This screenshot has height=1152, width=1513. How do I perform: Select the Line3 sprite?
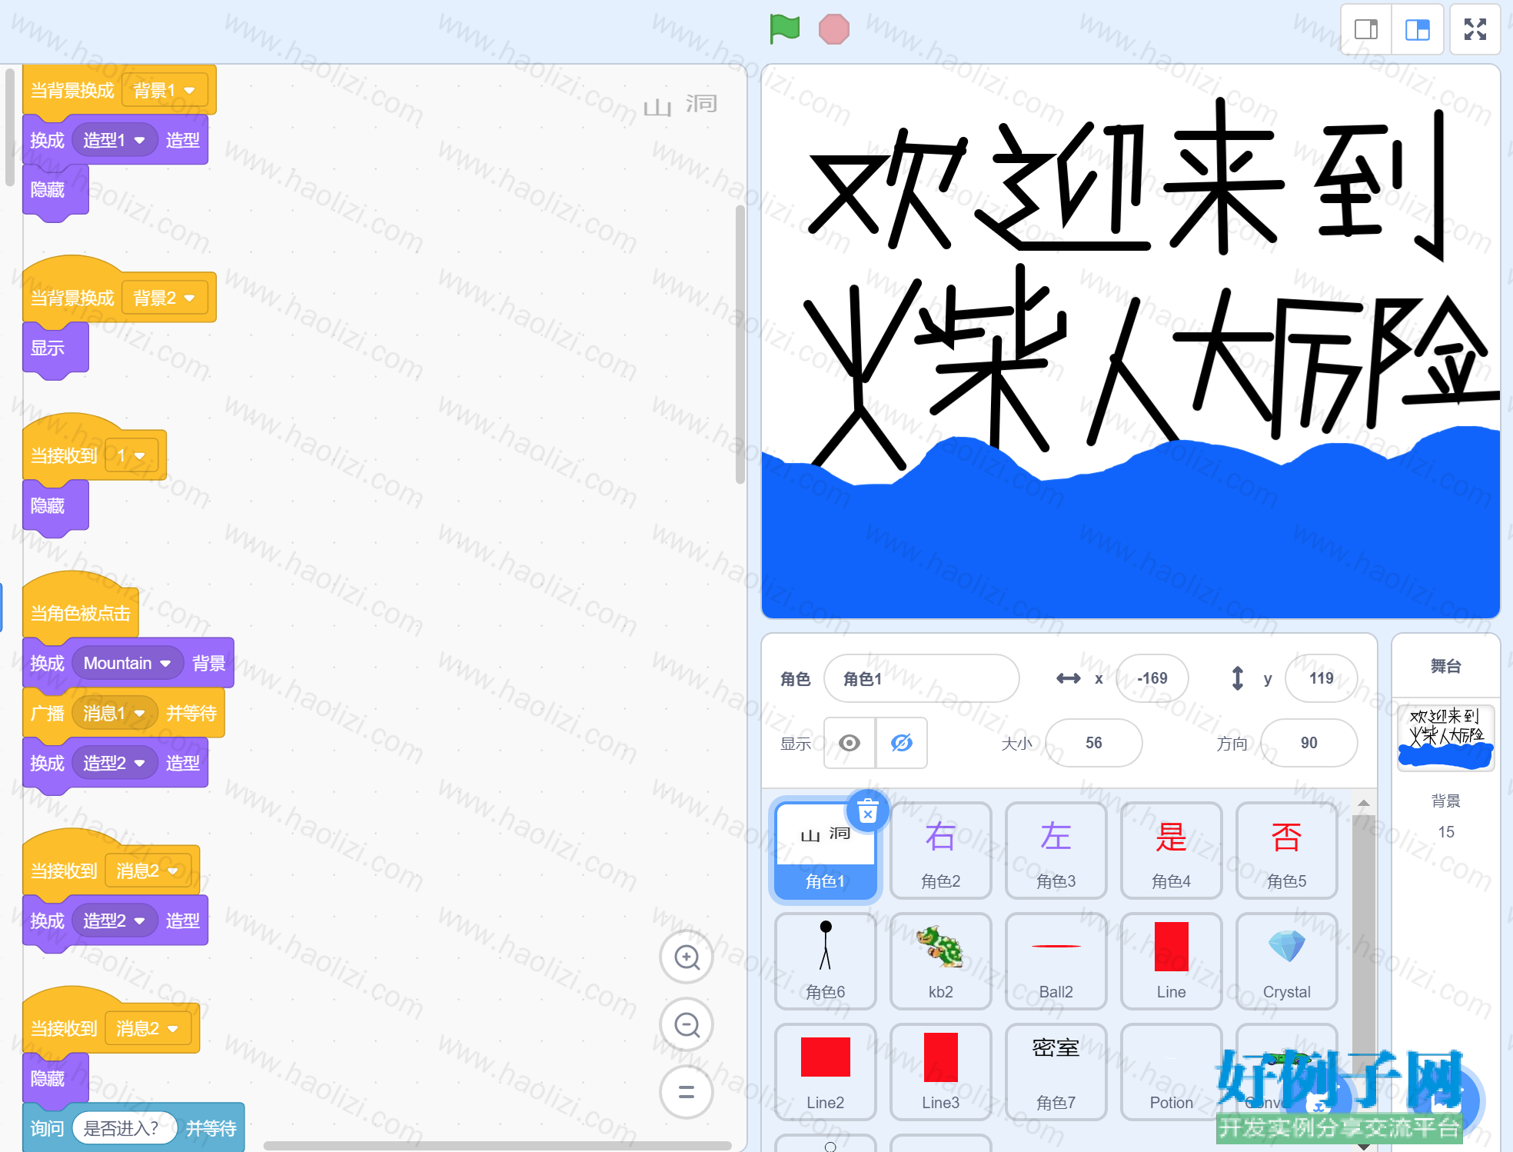pyautogui.click(x=940, y=1072)
